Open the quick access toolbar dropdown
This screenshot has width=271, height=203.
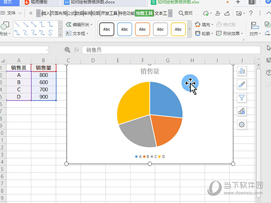[31, 13]
